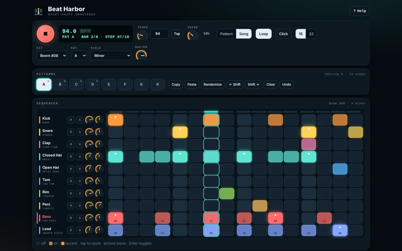Solo the Snare track
This screenshot has width=402, height=251.
(x=80, y=132)
